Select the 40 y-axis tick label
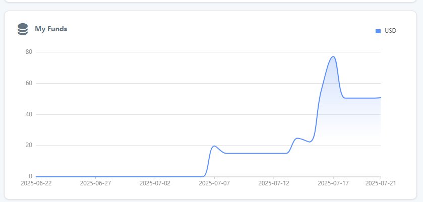Image resolution: width=423 pixels, height=202 pixels. pyautogui.click(x=29, y=114)
